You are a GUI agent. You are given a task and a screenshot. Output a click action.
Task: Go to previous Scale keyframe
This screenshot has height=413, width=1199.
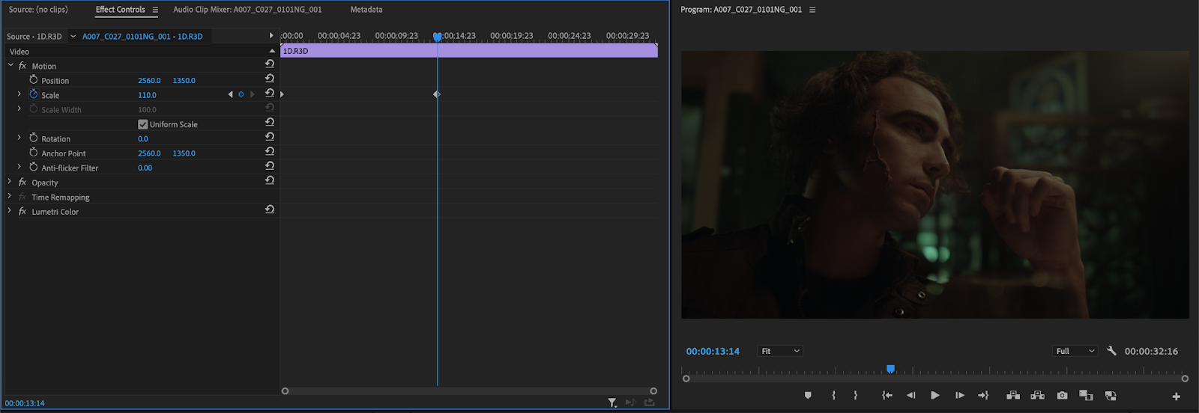pos(230,94)
